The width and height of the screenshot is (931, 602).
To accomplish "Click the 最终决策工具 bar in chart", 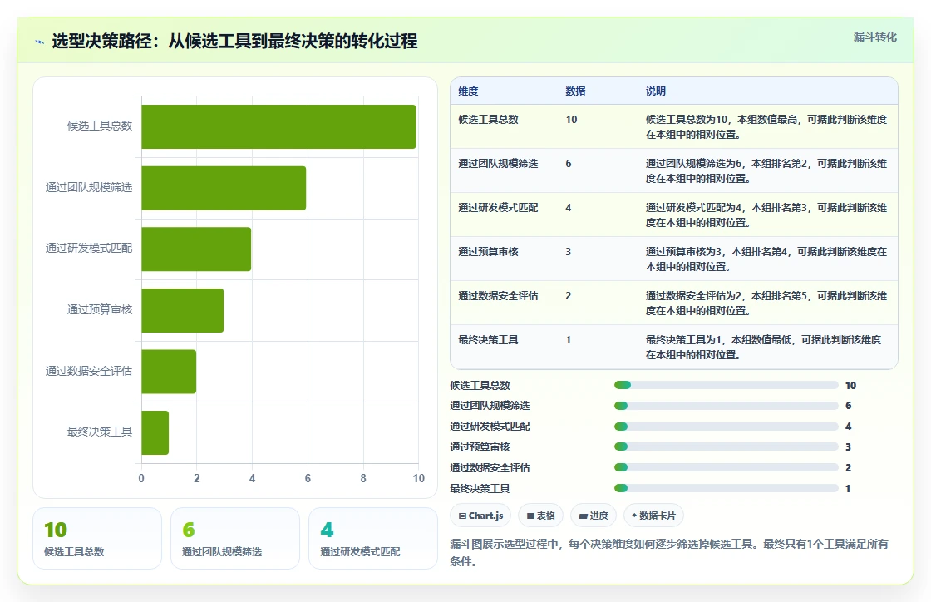I will coord(155,433).
